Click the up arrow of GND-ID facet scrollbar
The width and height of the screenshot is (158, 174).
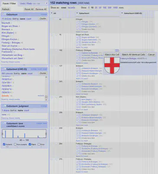click(x=46, y=77)
